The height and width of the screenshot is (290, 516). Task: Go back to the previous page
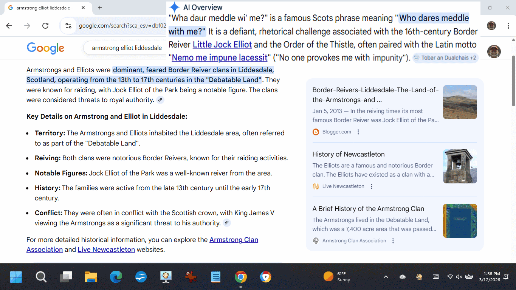(x=9, y=26)
